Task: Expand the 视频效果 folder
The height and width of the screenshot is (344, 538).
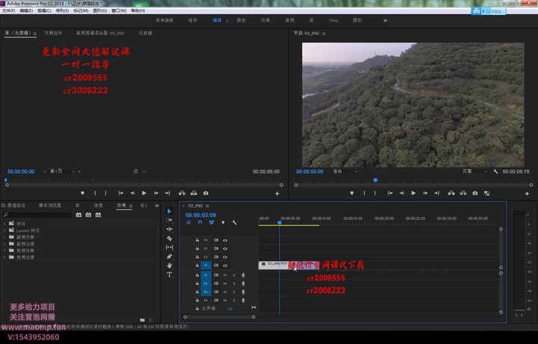Action: pyautogui.click(x=4, y=251)
